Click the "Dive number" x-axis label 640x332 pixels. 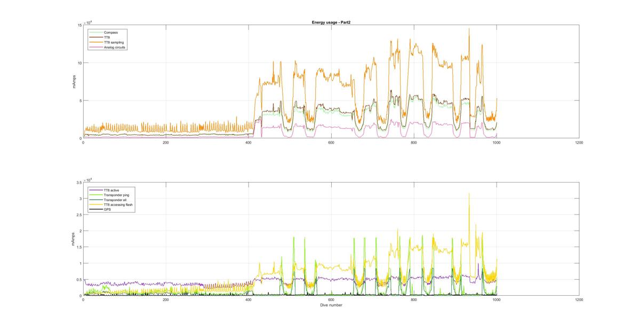[331, 305]
